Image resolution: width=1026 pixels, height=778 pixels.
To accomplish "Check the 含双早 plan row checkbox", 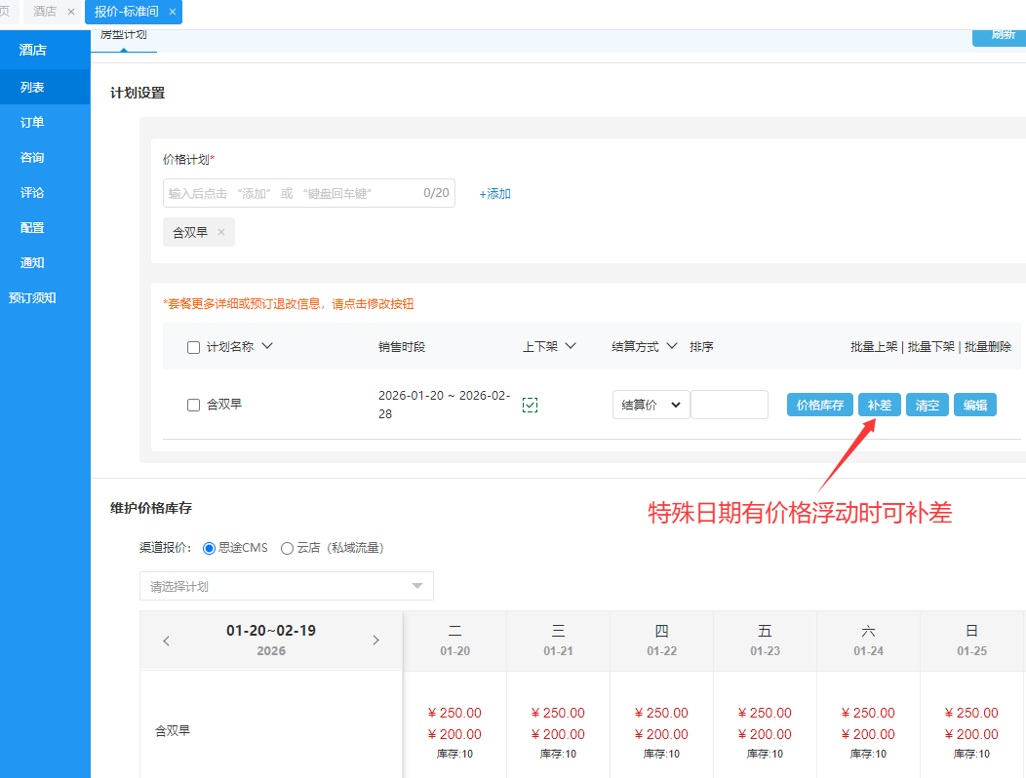I will [x=193, y=405].
